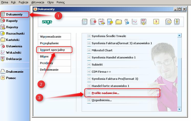Click the import list scroll up arrow
This screenshot has width=191, height=121.
179,35
